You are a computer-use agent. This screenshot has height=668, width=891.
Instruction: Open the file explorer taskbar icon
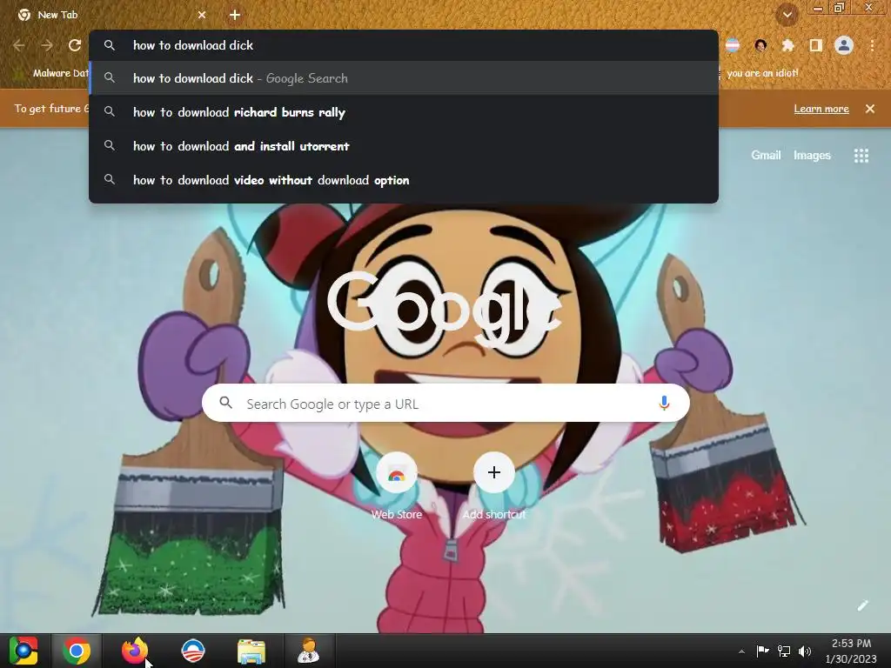[x=251, y=651]
